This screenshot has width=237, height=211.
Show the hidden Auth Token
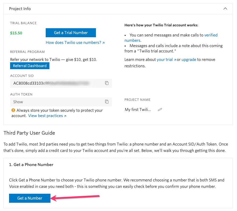pyautogui.click(x=18, y=102)
